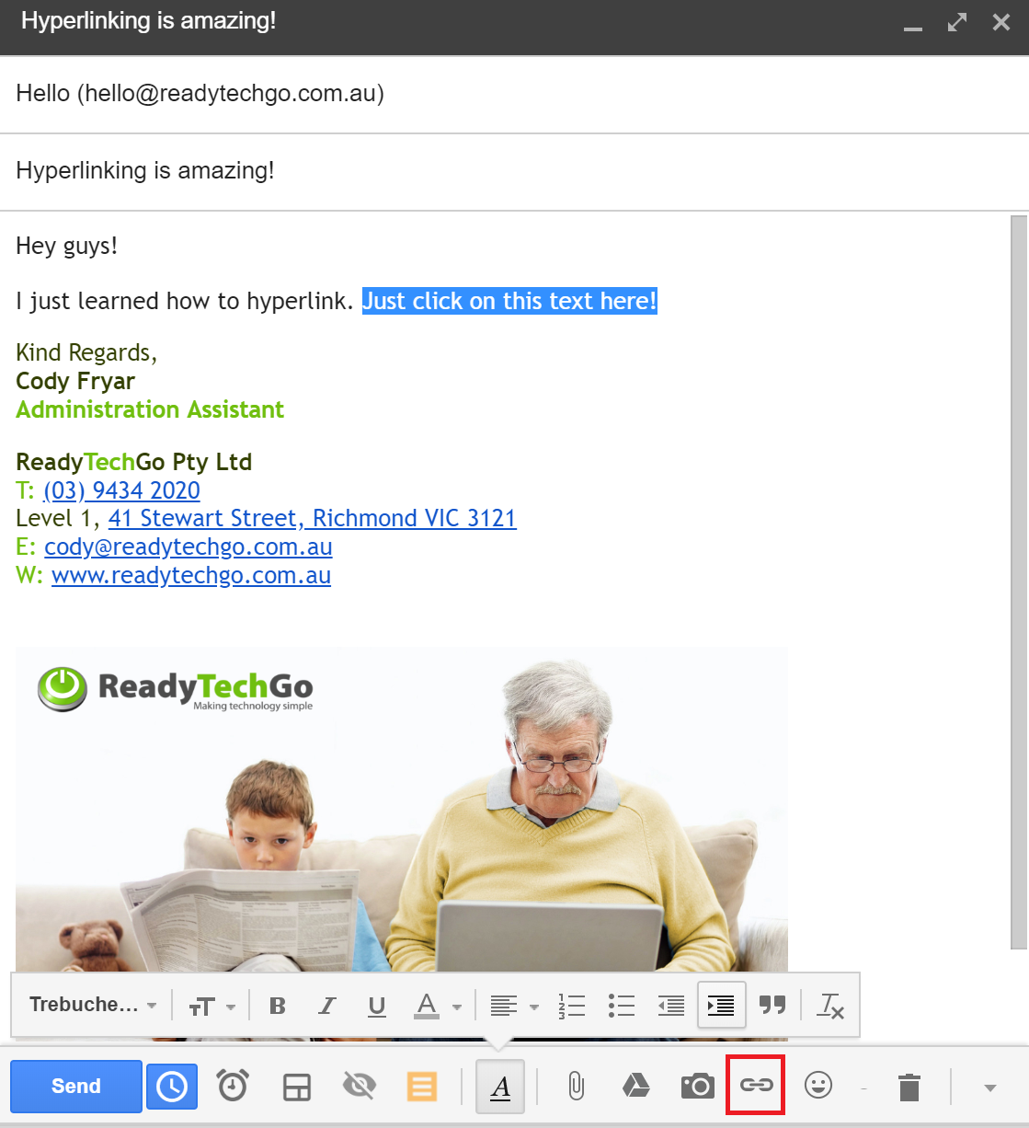Viewport: 1029px width, 1128px height.
Task: Toggle italic formatting
Action: tap(326, 1006)
